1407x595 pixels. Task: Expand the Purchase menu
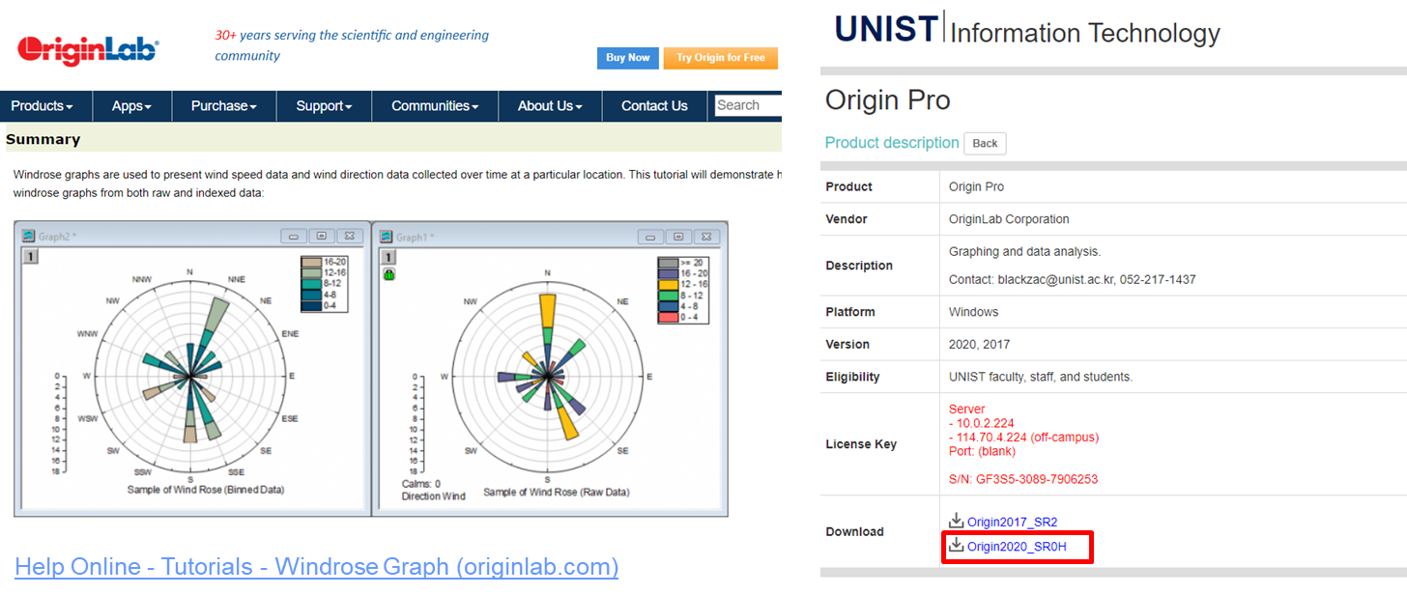click(224, 106)
